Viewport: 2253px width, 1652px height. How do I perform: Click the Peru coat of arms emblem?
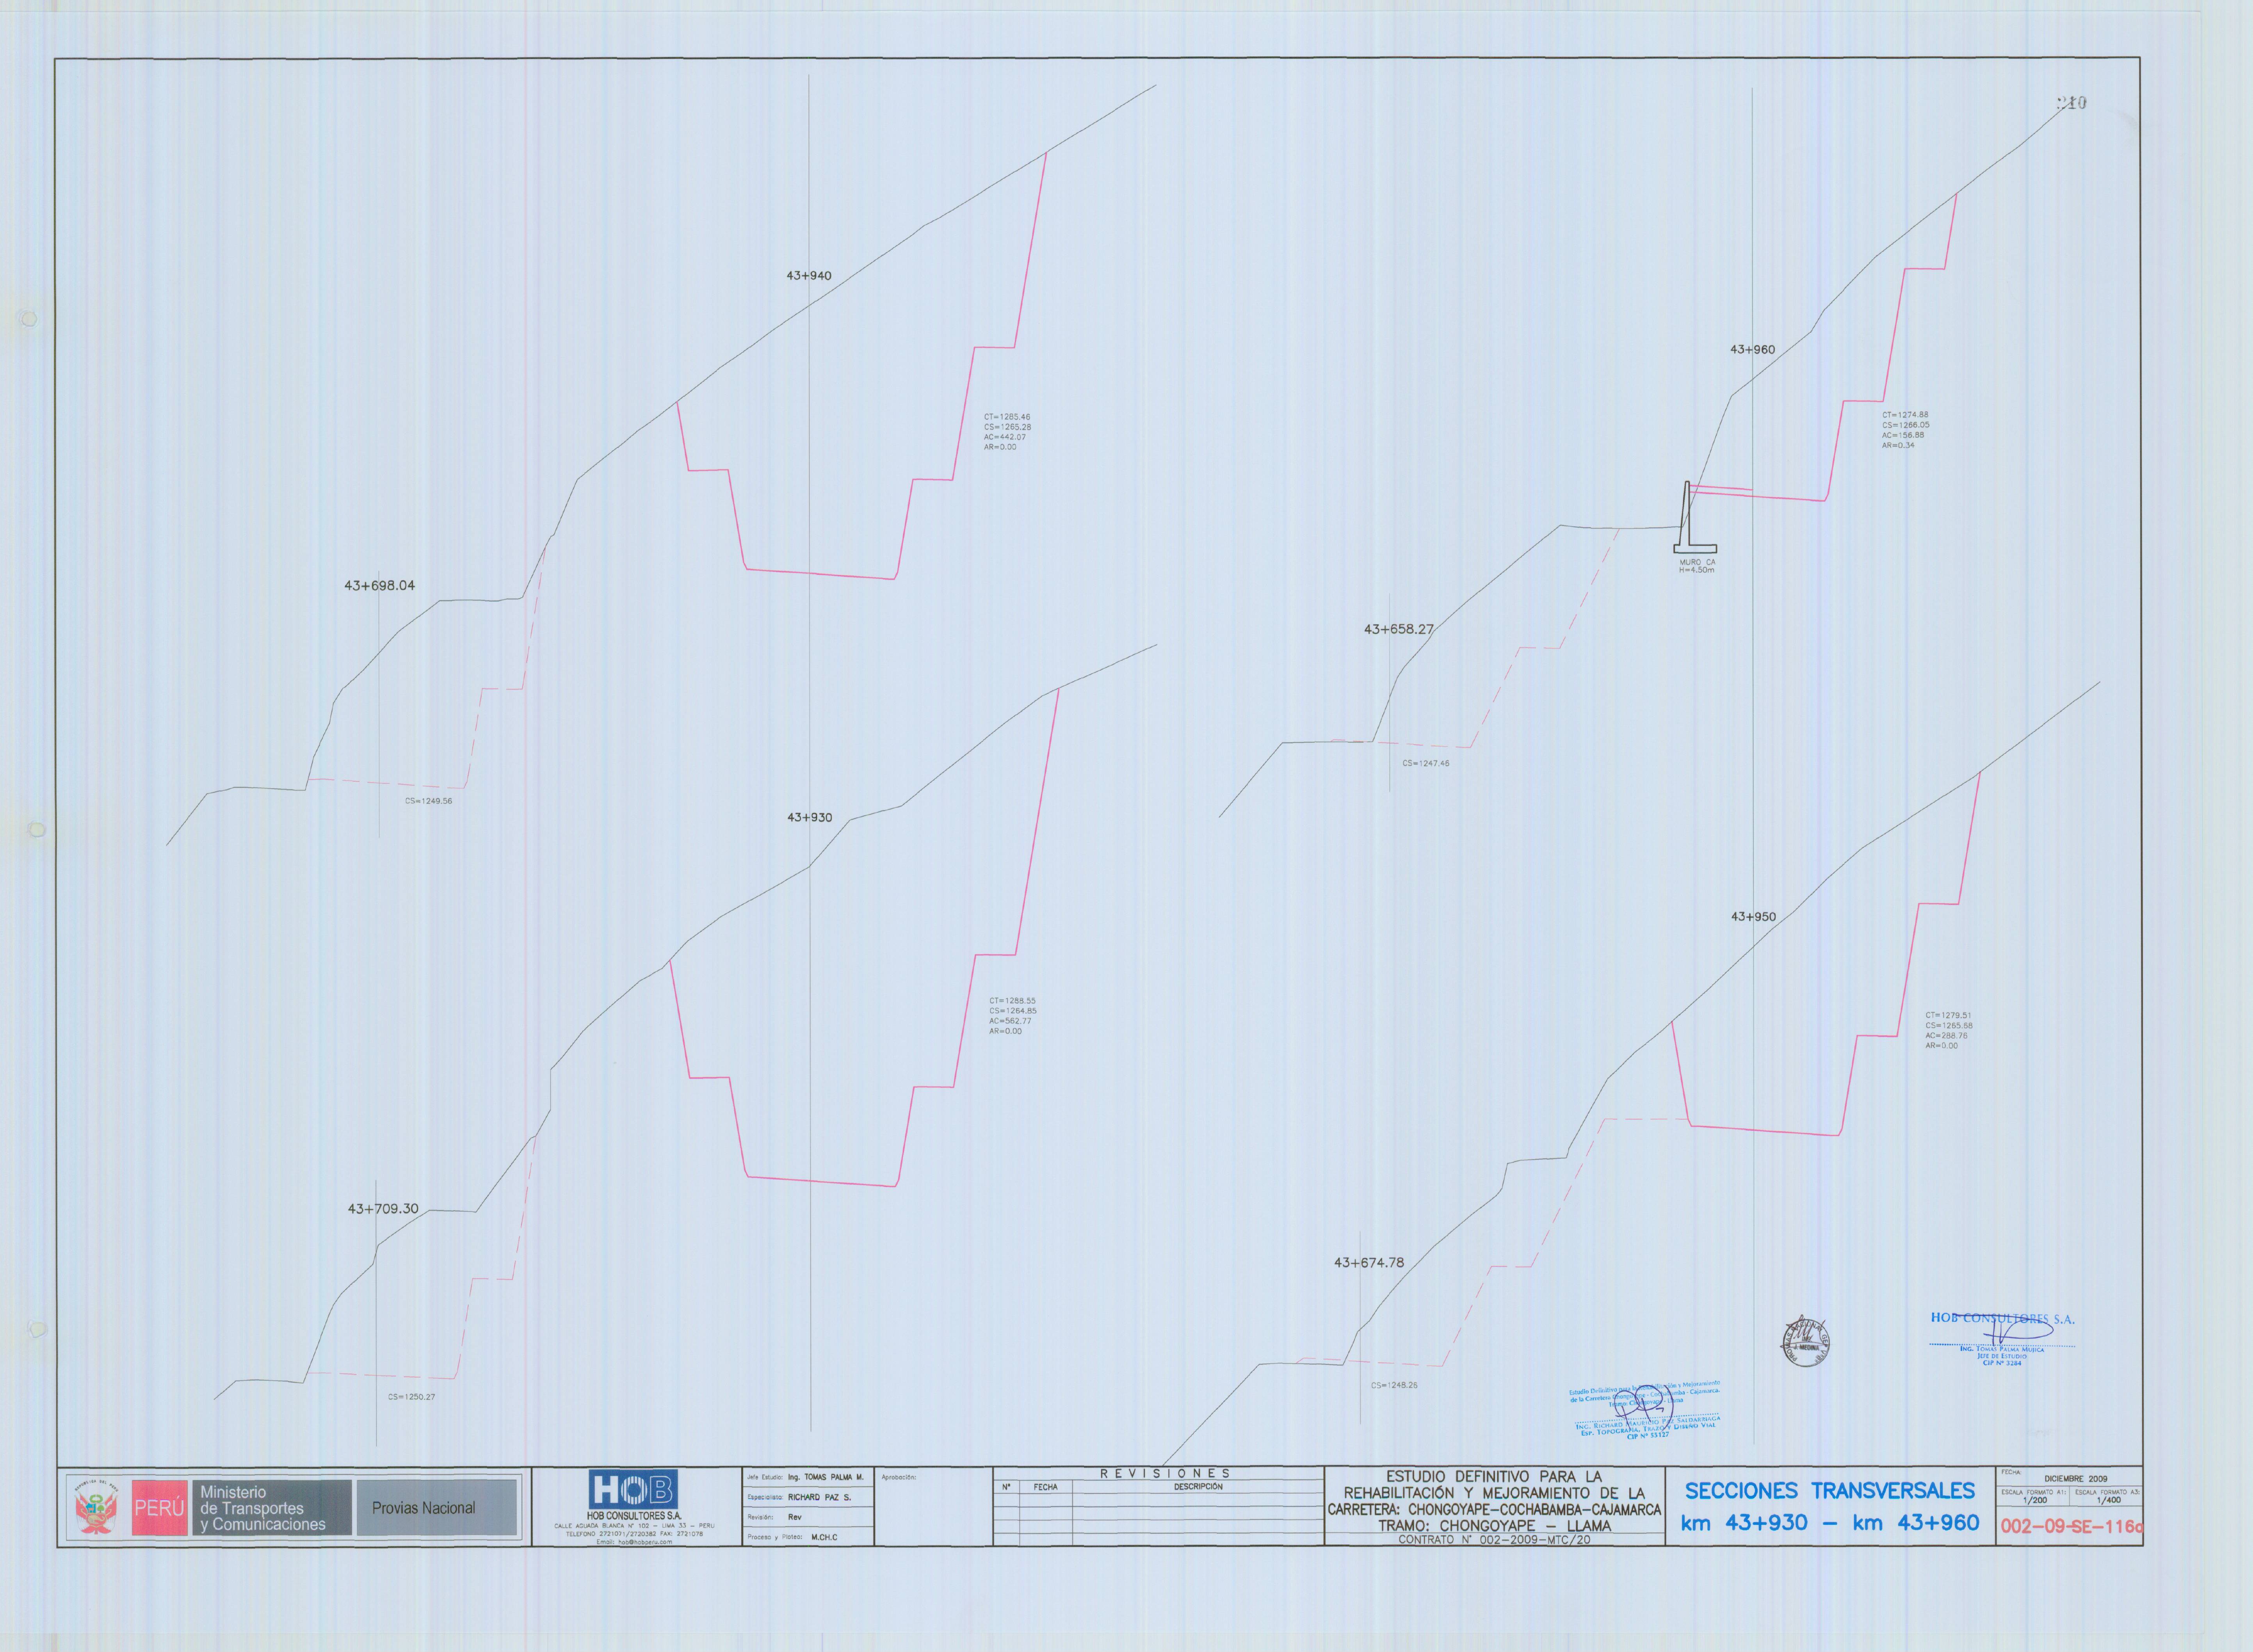97,1506
